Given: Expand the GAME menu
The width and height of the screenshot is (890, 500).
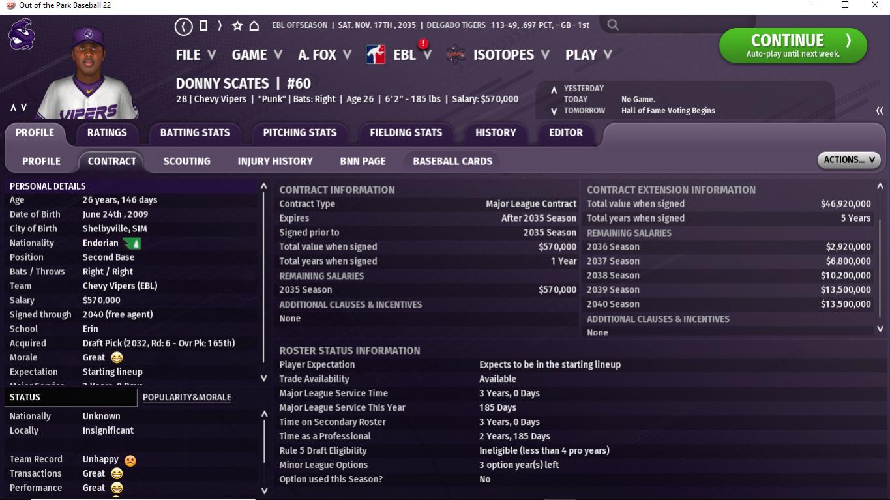Looking at the screenshot, I should click(x=257, y=55).
